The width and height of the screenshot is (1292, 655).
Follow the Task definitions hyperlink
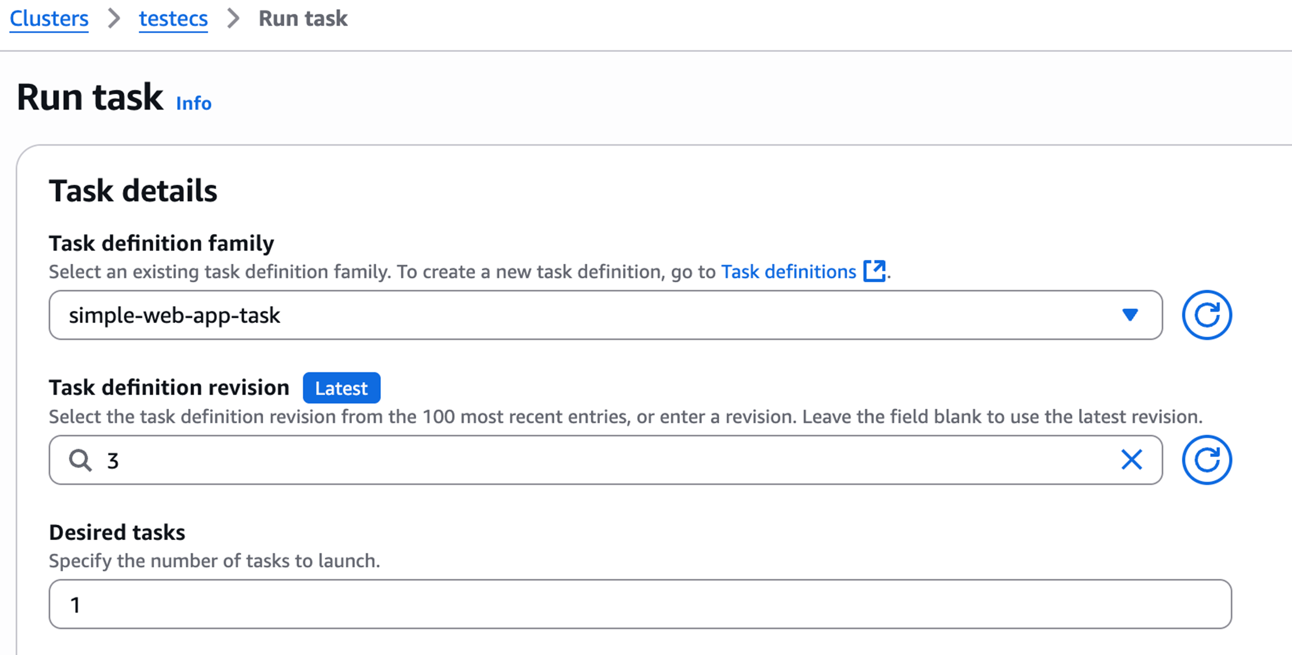(x=788, y=272)
